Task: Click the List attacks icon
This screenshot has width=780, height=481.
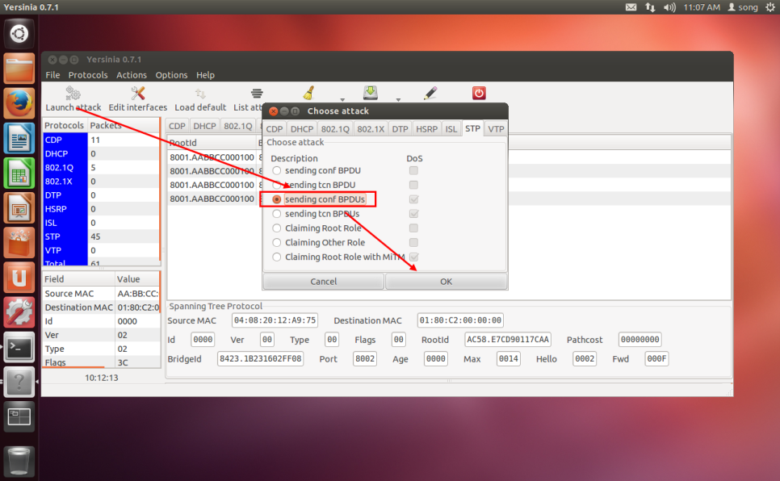Action: (x=257, y=94)
